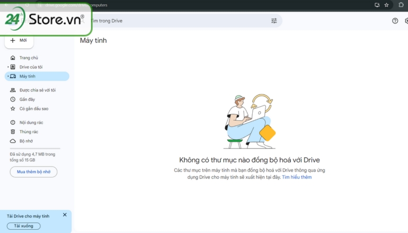Click the people icon for shared files
Viewport: 408px width, 233px height.
pos(13,90)
